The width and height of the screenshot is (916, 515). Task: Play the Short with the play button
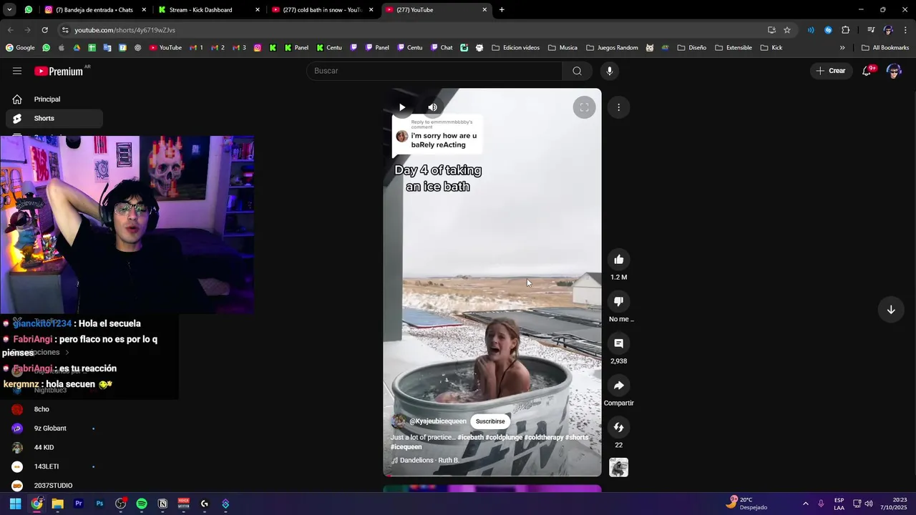(x=402, y=107)
